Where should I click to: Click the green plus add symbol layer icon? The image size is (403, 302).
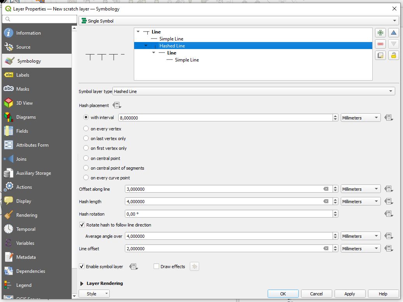pyautogui.click(x=380, y=33)
